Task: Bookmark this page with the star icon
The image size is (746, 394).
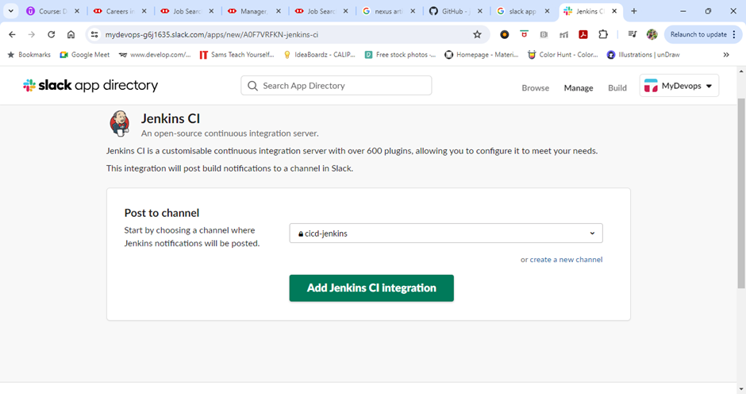Action: point(477,35)
